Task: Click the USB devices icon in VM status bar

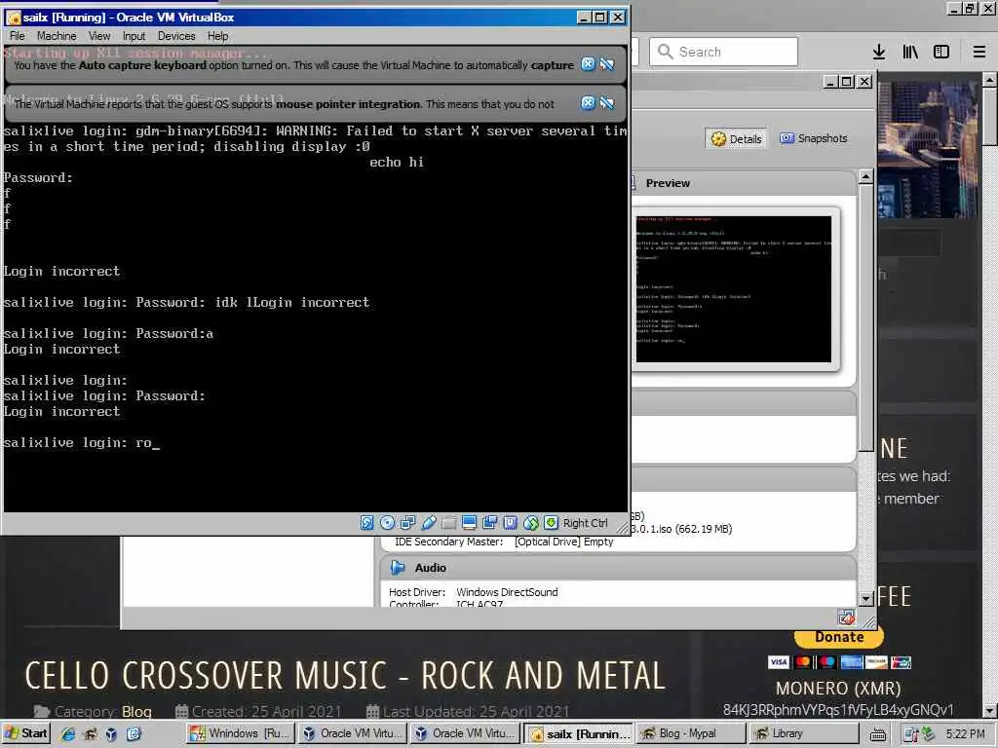Action: click(x=429, y=523)
